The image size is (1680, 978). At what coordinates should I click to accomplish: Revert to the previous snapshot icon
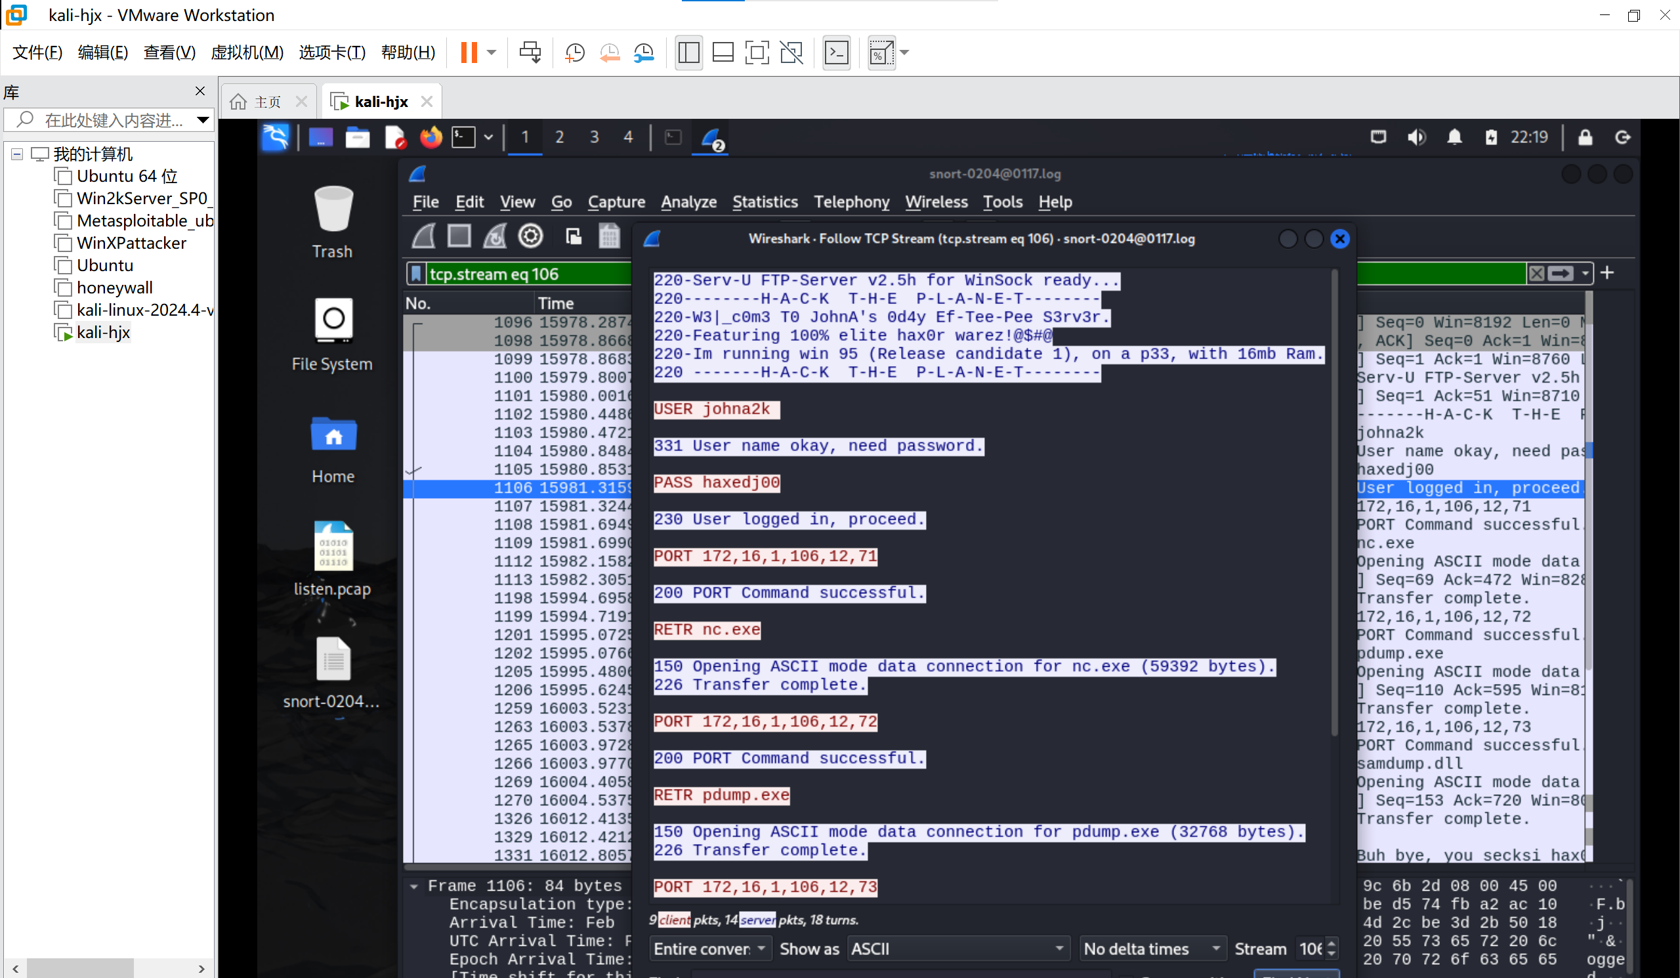[610, 52]
